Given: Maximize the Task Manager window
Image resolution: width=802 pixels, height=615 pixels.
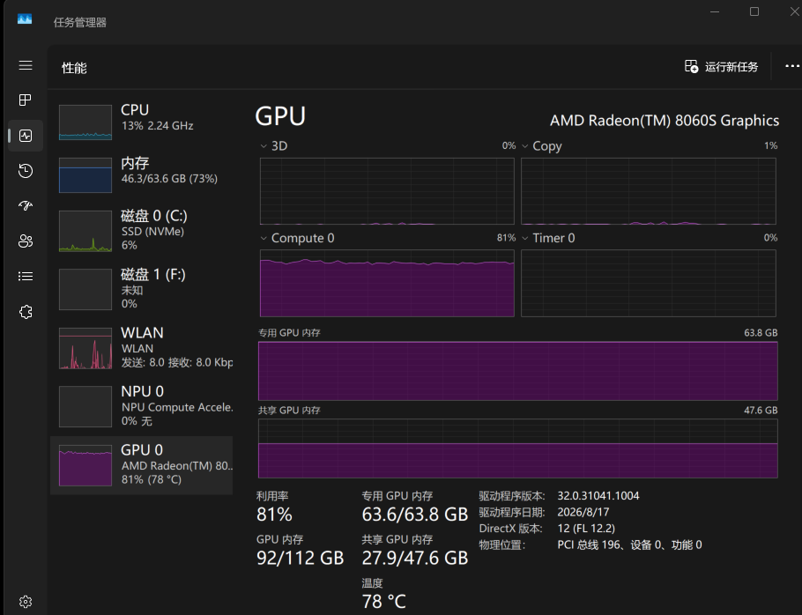Looking at the screenshot, I should pos(754,11).
